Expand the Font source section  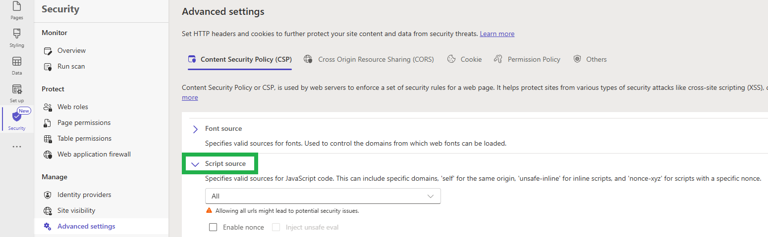click(x=195, y=129)
